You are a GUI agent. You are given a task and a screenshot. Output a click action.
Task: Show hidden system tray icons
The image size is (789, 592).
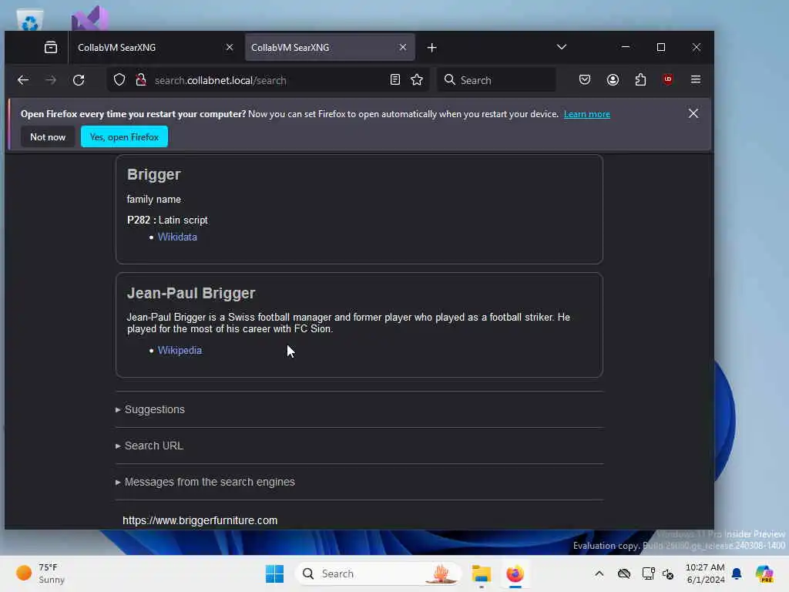point(599,573)
